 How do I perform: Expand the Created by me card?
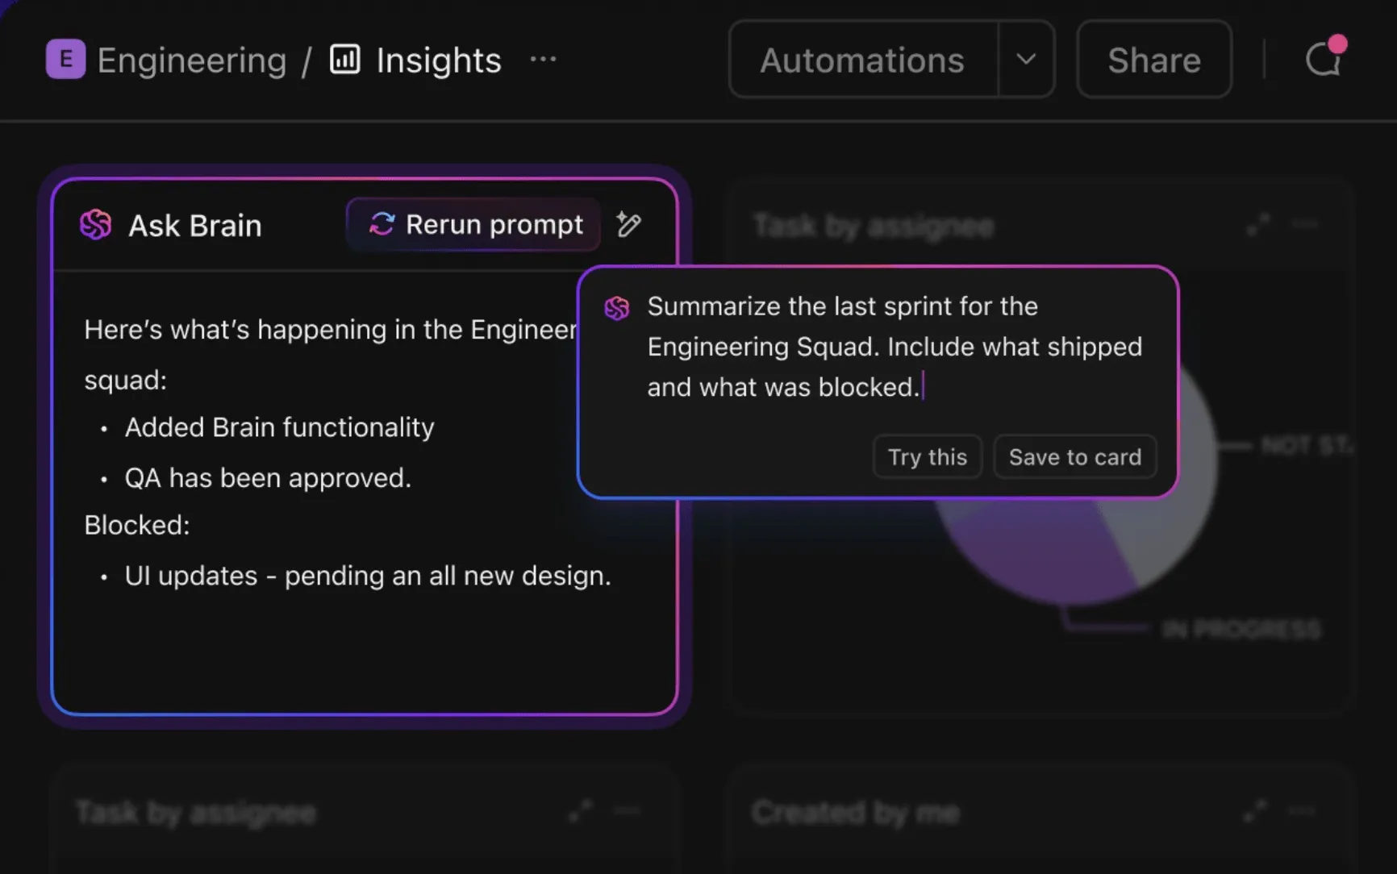[x=1255, y=811]
